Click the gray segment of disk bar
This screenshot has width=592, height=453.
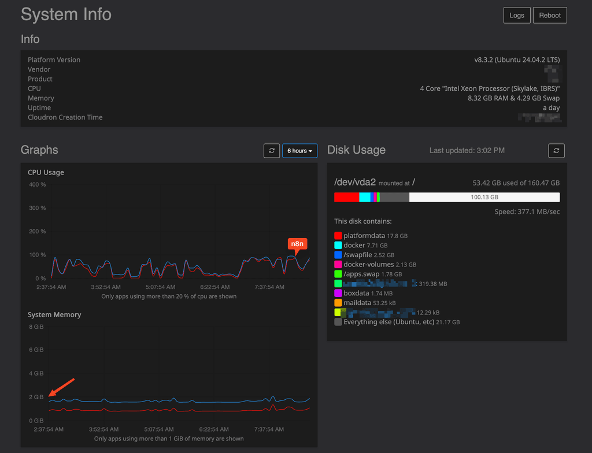point(394,197)
